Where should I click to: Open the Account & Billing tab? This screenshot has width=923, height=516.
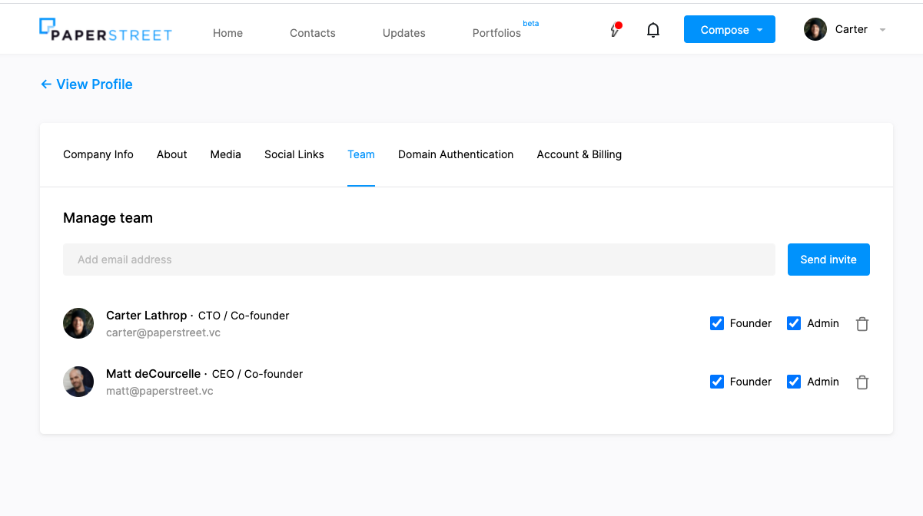579,154
